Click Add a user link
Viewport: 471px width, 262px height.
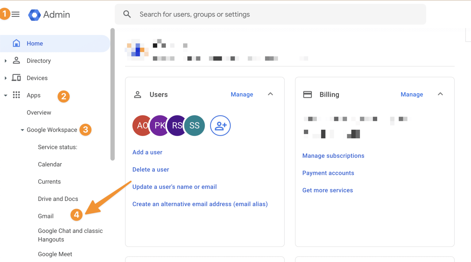[x=147, y=152]
